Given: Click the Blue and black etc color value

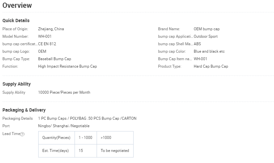Looking at the screenshot, I should pos(209,51).
